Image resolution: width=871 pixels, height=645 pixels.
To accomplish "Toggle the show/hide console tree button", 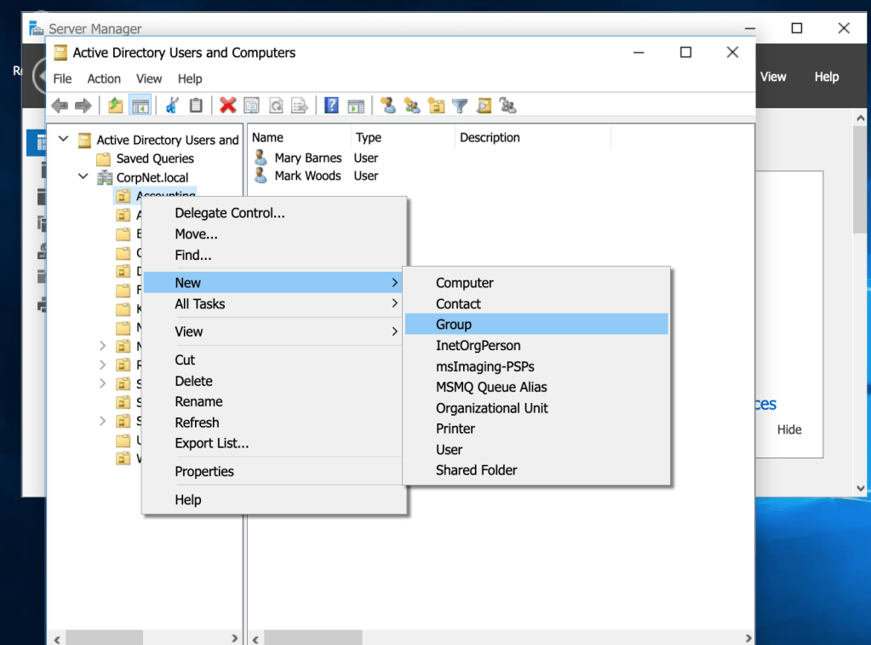I will tap(140, 106).
